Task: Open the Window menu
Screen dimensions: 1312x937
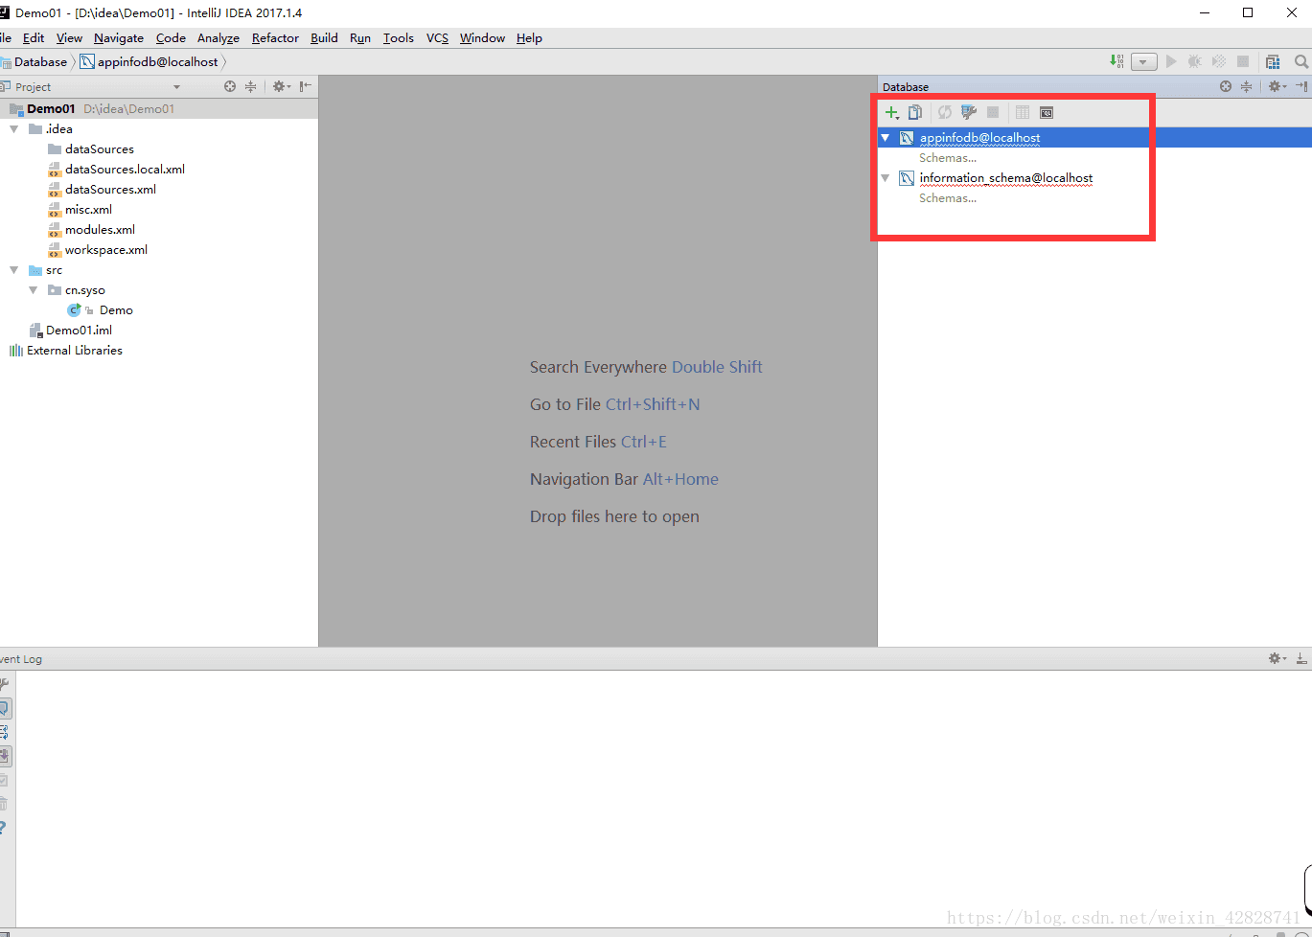Action: tap(482, 38)
